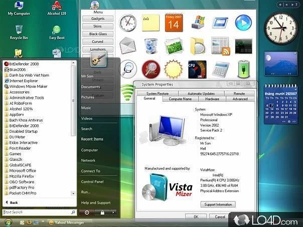
Task: Open the analog clock gadget icon
Action: click(128, 23)
